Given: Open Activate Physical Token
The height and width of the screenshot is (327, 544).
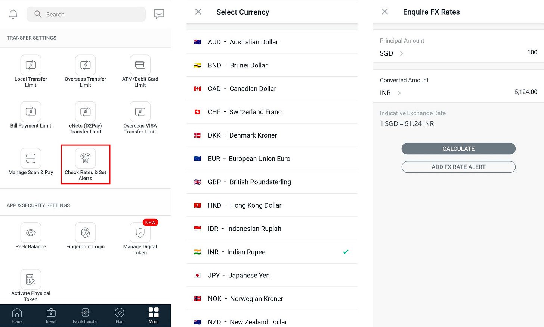Looking at the screenshot, I should tap(31, 286).
